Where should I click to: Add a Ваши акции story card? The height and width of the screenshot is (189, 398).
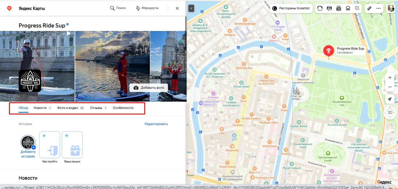[x=72, y=145]
